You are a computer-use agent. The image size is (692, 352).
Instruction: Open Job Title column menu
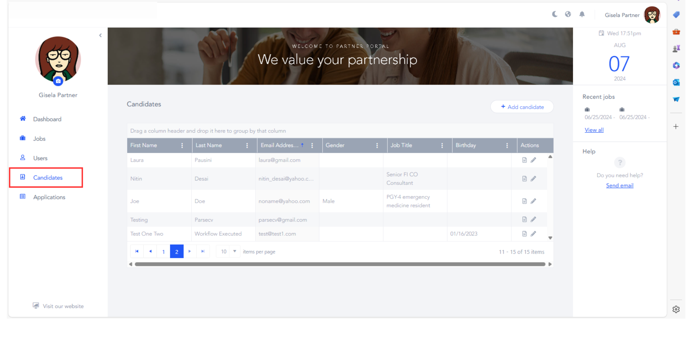click(x=442, y=146)
